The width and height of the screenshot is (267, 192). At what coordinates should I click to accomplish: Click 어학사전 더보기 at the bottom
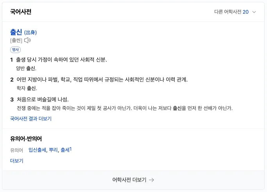[x=129, y=180]
